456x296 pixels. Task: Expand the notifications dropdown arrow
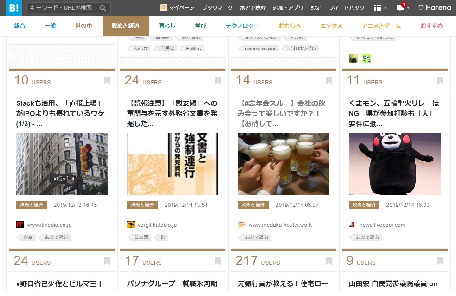click(x=408, y=8)
